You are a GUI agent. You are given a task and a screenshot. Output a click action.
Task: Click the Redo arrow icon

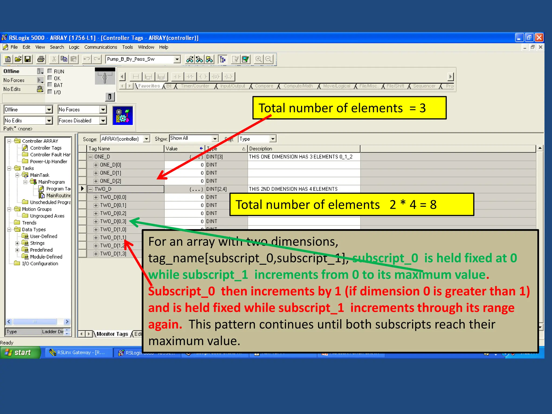coord(97,59)
